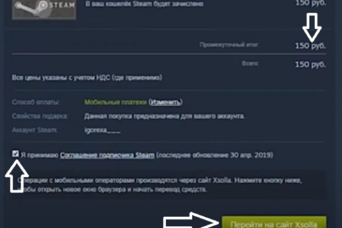Click Изменить to change payment method
Viewport: 342px width, 228px height.
point(165,102)
